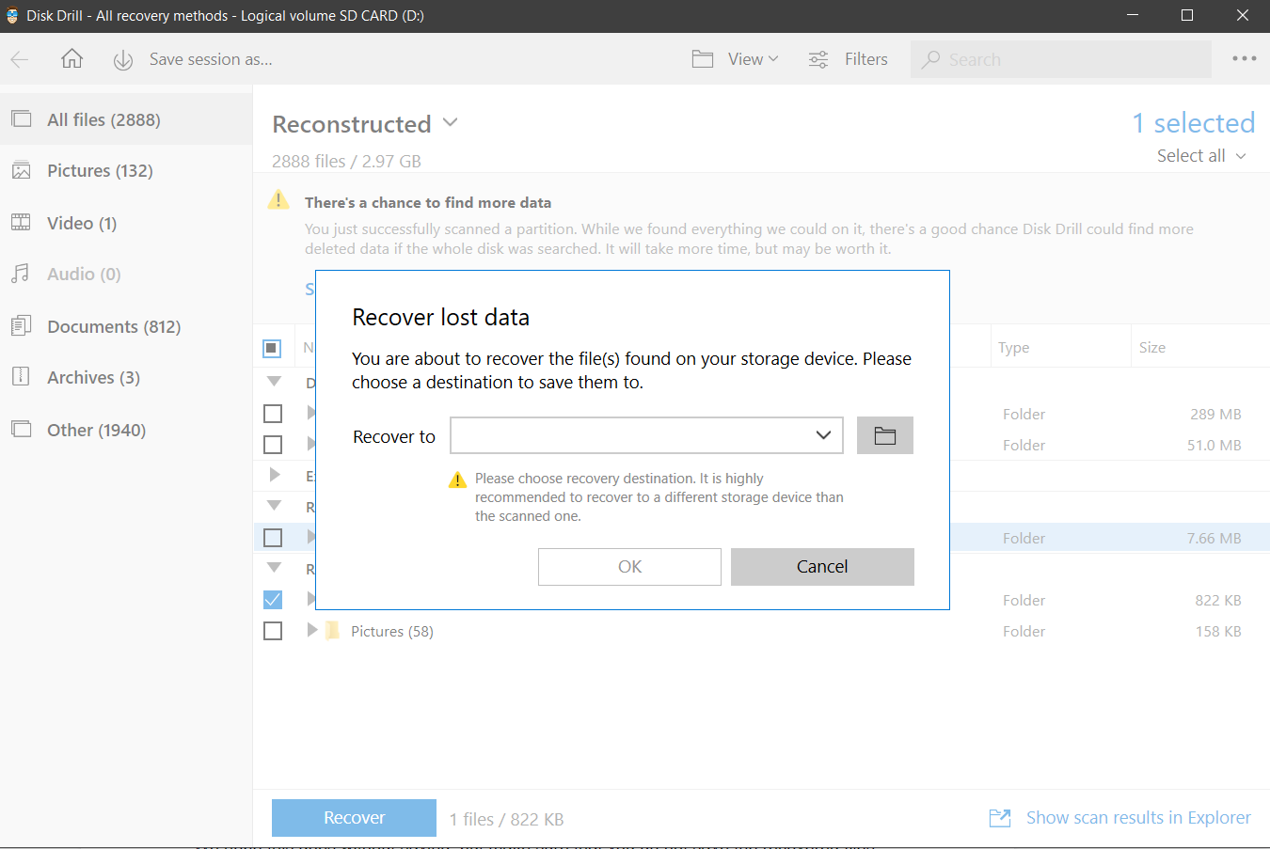Maximize the Disk Drill window

coord(1187,16)
